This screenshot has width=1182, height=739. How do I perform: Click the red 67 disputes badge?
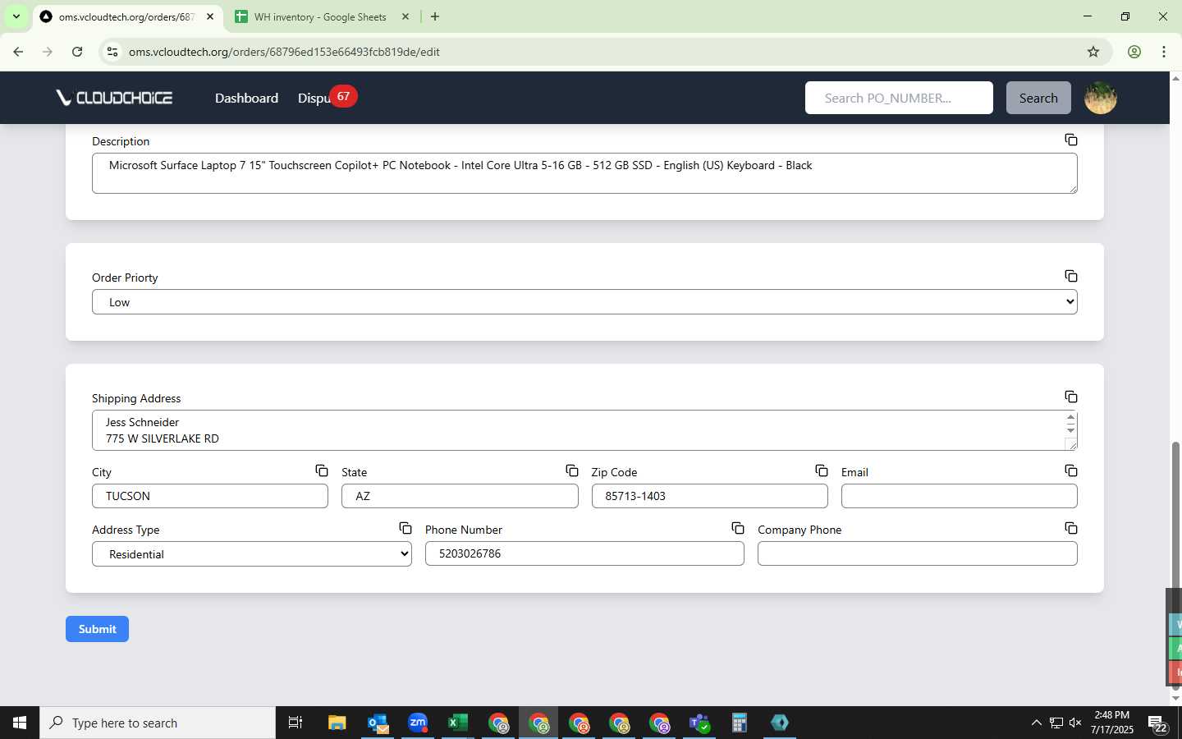[x=343, y=96]
